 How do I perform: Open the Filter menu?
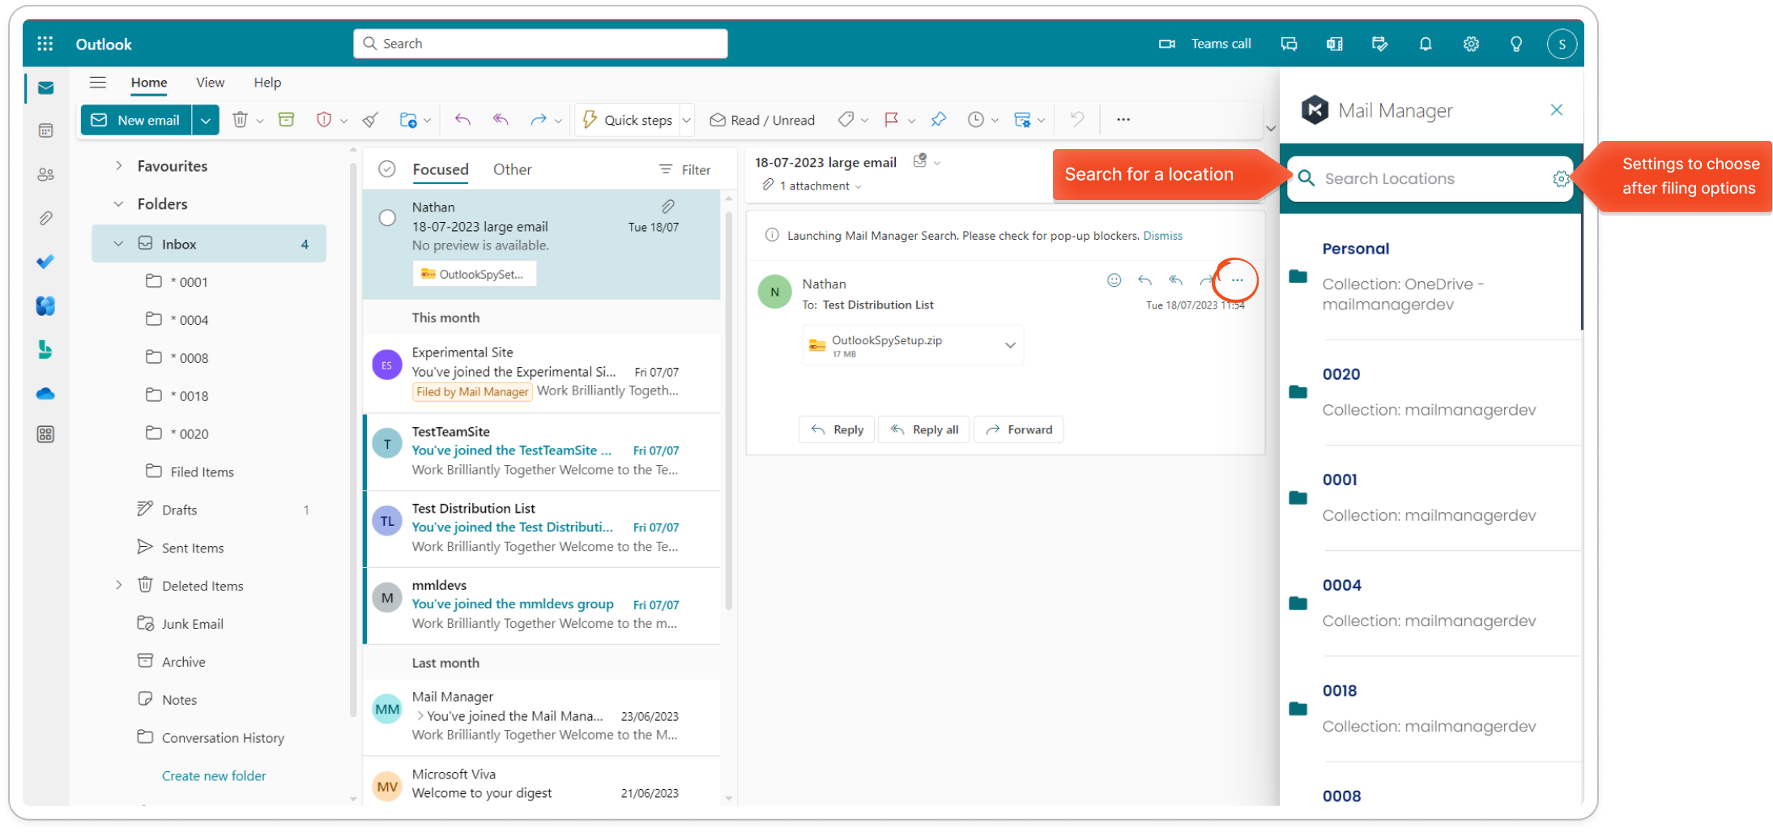click(685, 169)
